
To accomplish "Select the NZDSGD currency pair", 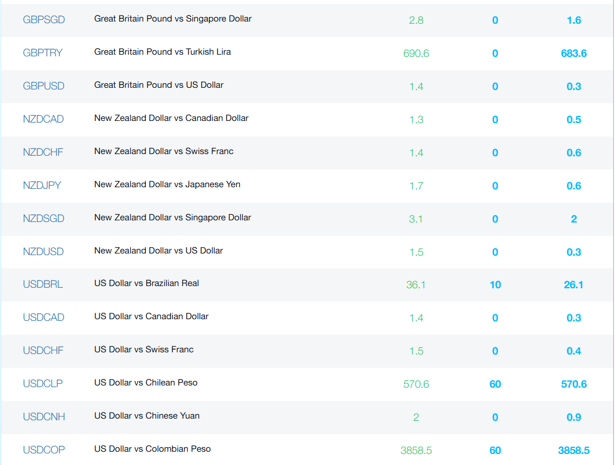I will (x=44, y=218).
